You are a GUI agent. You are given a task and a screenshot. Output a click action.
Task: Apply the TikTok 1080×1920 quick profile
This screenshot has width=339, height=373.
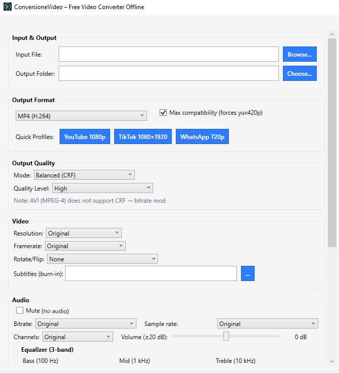pyautogui.click(x=143, y=136)
